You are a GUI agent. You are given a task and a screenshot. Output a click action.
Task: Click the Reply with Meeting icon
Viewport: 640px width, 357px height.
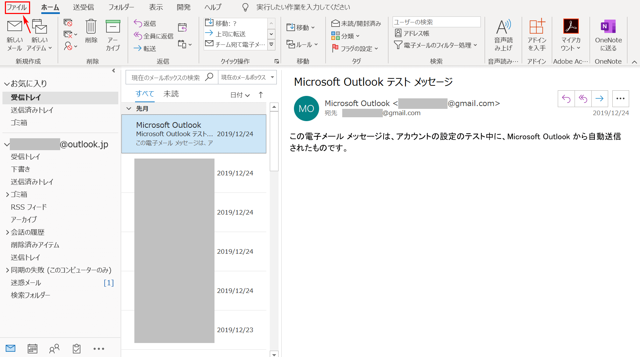[x=182, y=27]
